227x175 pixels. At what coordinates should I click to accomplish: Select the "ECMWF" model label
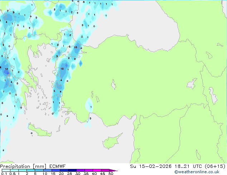57,166
